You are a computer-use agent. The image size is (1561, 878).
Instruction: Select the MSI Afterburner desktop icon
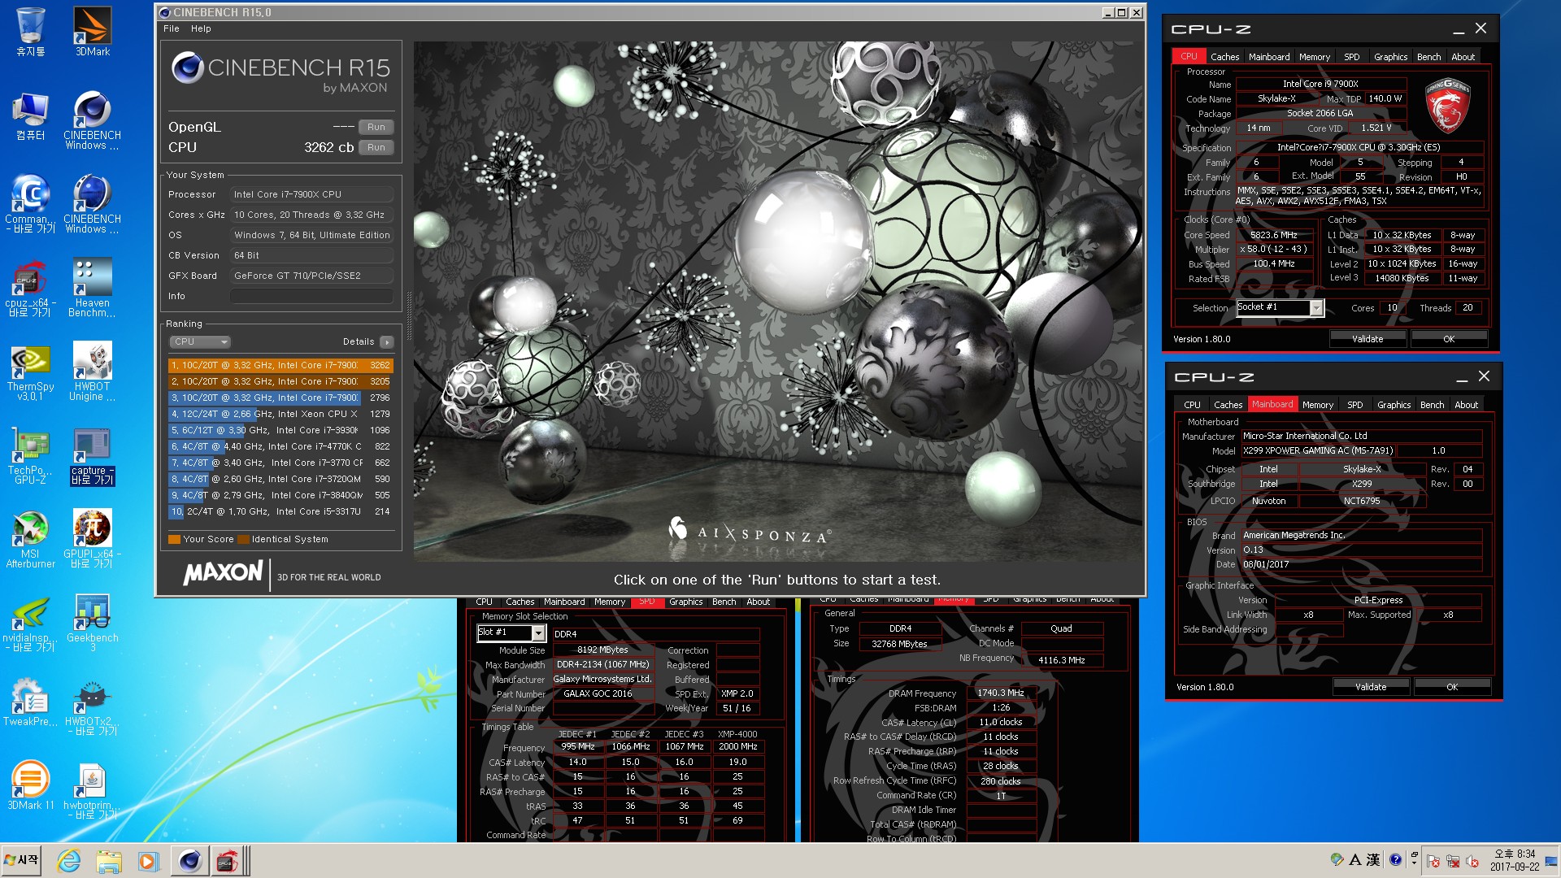tap(31, 539)
